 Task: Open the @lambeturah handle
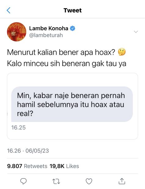click(46, 35)
